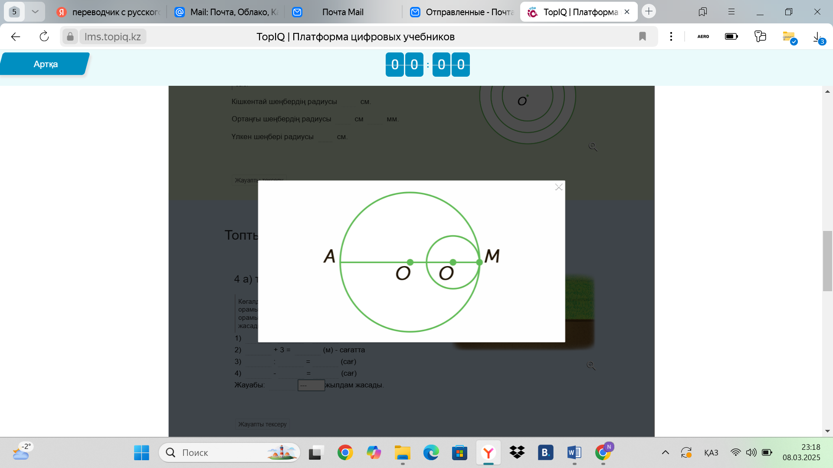Expand hidden system tray icons chevron

[x=665, y=453]
